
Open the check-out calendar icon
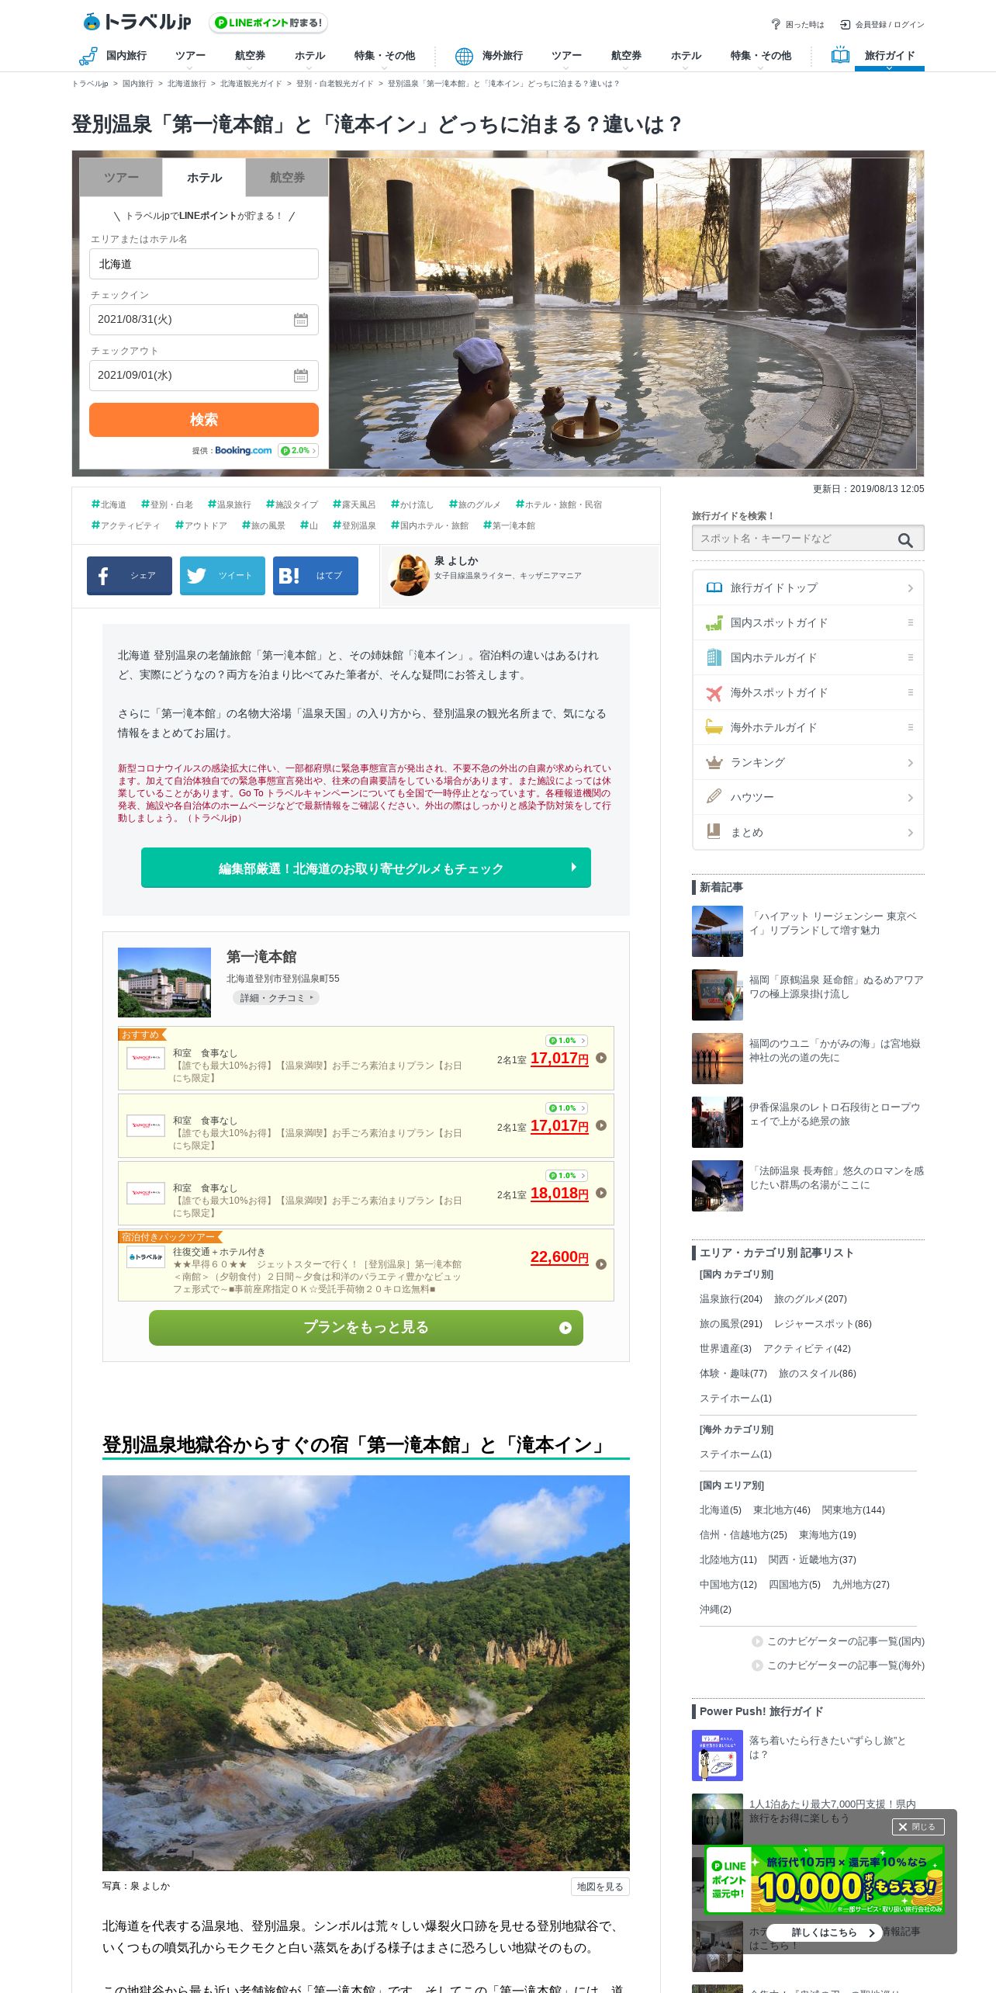pyautogui.click(x=301, y=376)
